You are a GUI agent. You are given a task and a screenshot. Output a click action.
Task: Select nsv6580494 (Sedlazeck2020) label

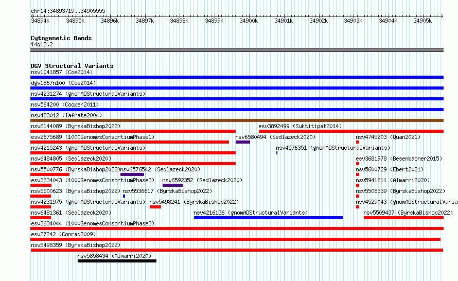pos(275,137)
